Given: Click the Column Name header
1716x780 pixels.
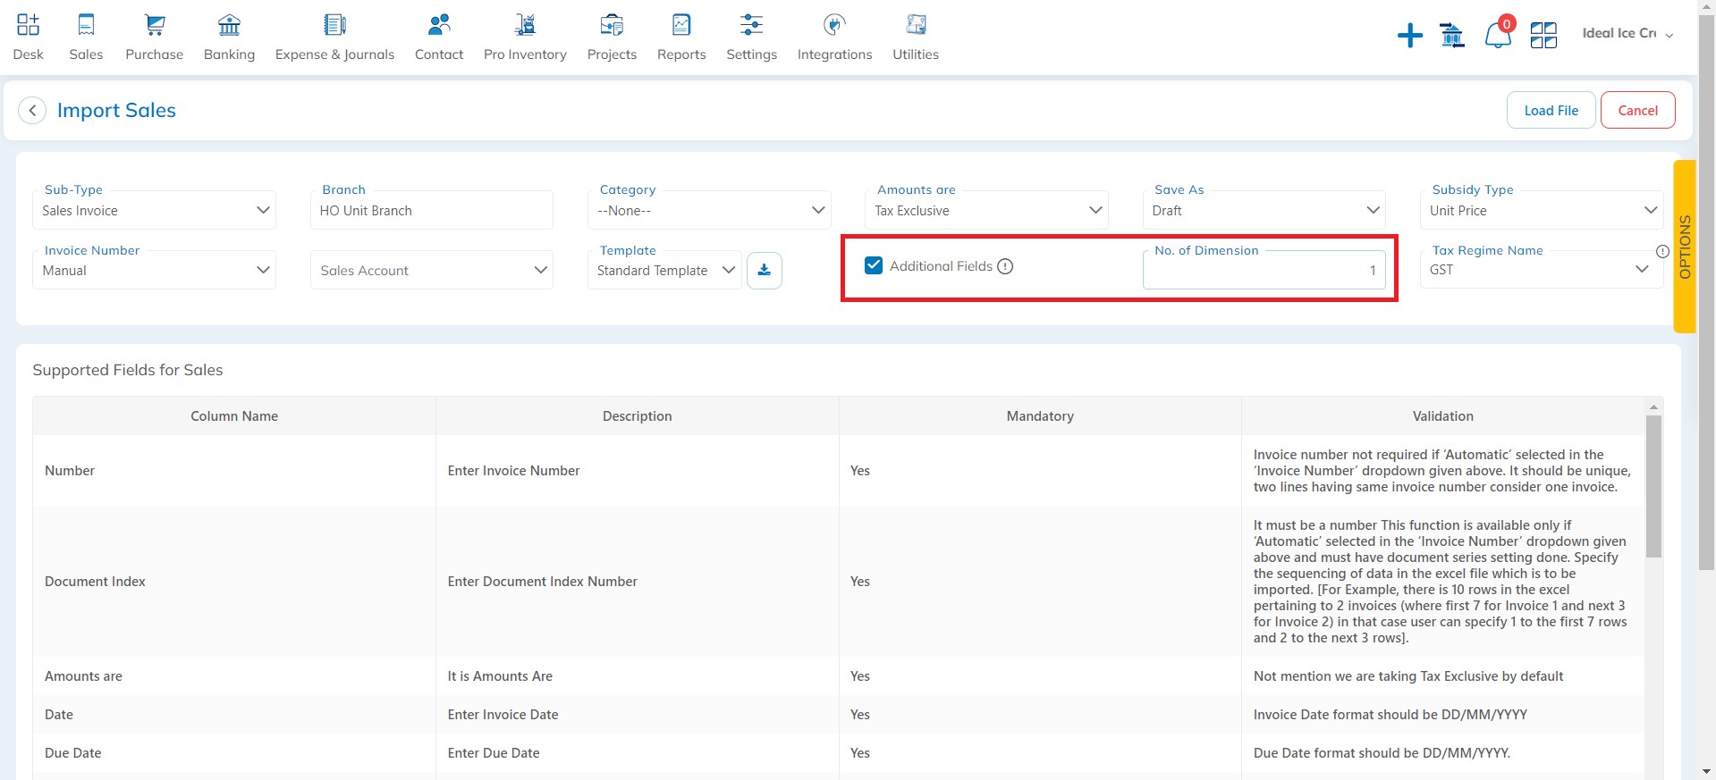Looking at the screenshot, I should coord(234,416).
